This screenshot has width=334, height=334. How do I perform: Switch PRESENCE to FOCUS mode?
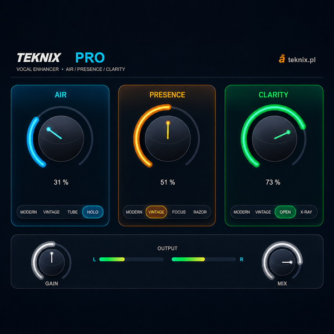(179, 212)
